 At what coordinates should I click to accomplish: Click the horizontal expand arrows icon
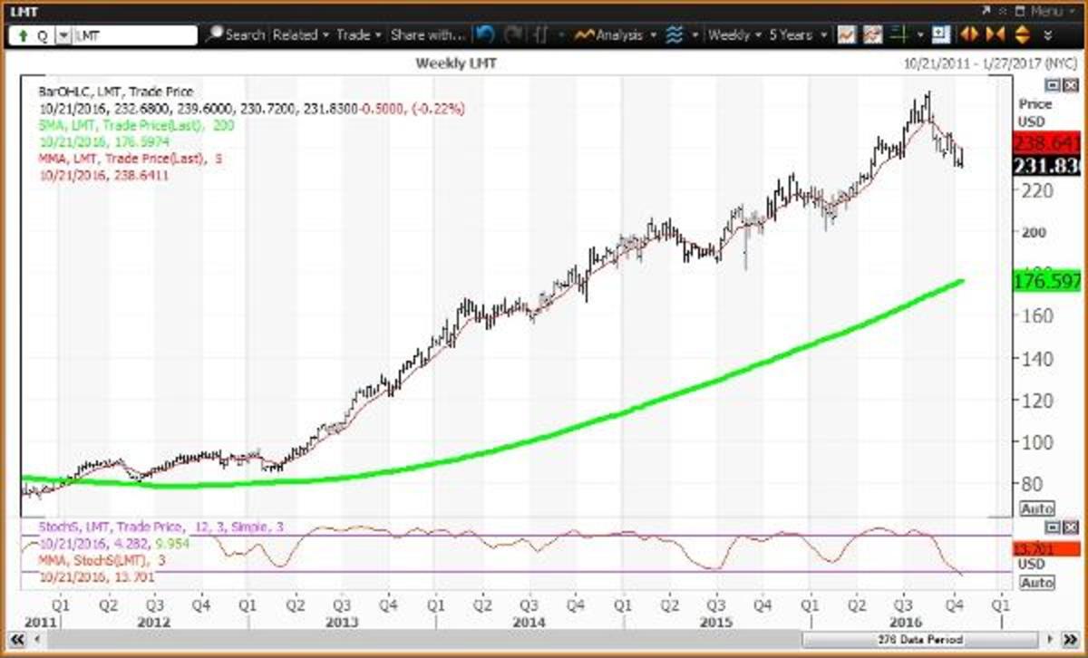click(x=968, y=35)
